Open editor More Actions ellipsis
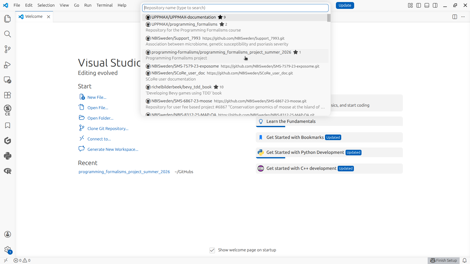The width and height of the screenshot is (470, 264). point(463,17)
